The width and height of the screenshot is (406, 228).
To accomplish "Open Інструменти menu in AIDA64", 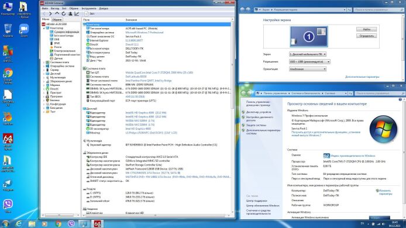I will tap(89, 8).
